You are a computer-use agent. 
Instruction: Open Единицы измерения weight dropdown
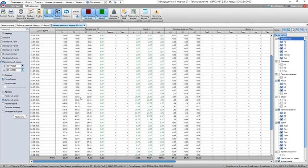[x=114, y=14]
